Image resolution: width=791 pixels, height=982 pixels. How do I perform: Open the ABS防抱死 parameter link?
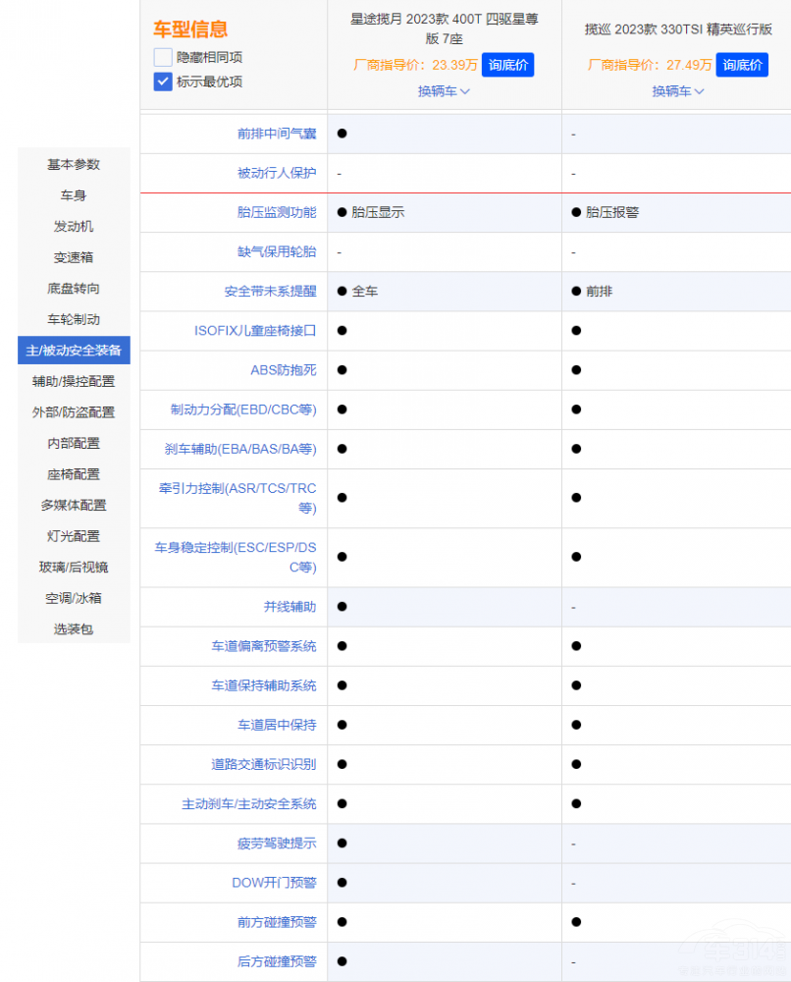coord(283,370)
